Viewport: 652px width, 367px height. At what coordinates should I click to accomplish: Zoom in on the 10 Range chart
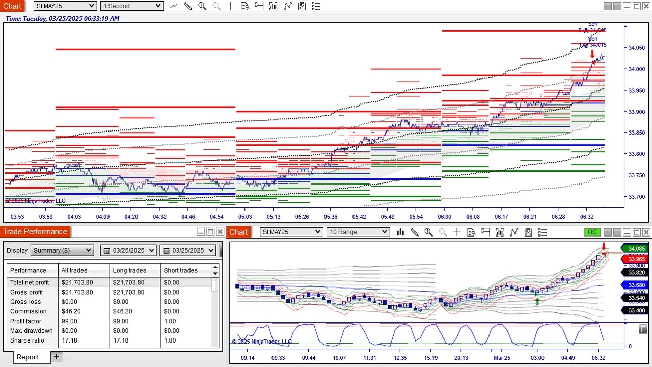click(x=428, y=232)
